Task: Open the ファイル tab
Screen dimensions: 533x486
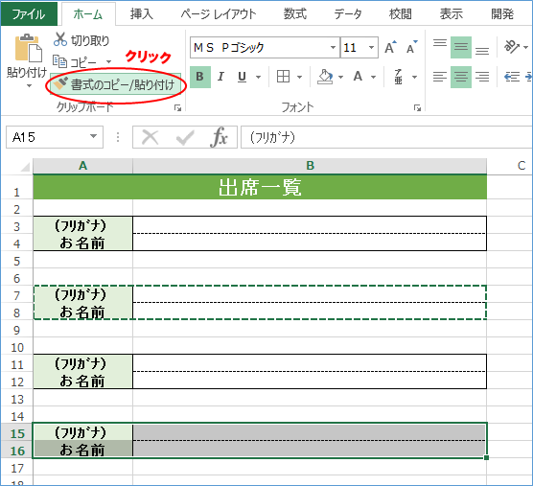Action: 29,14
